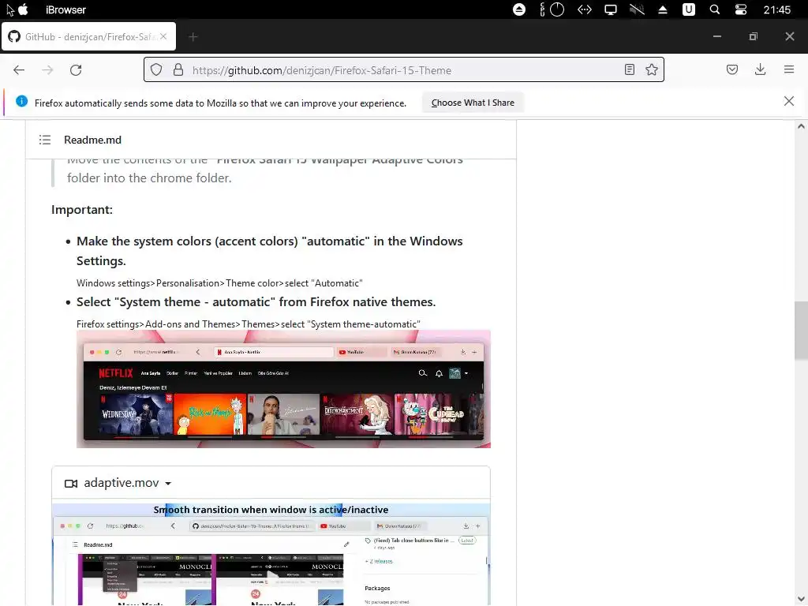Image resolution: width=808 pixels, height=606 pixels.
Task: Open Spotlight search in menu bar
Action: click(714, 9)
